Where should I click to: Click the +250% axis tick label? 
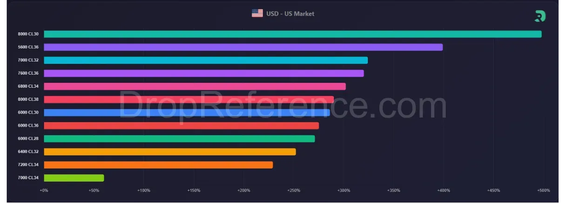pyautogui.click(x=294, y=190)
